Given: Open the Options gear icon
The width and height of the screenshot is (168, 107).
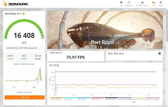Looking at the screenshot, I should [160, 2].
